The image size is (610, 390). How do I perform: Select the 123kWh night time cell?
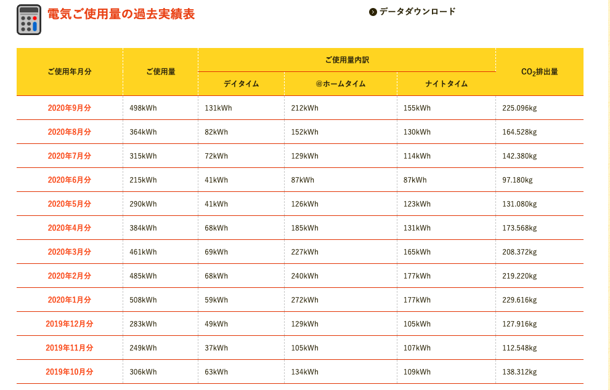[446, 204]
